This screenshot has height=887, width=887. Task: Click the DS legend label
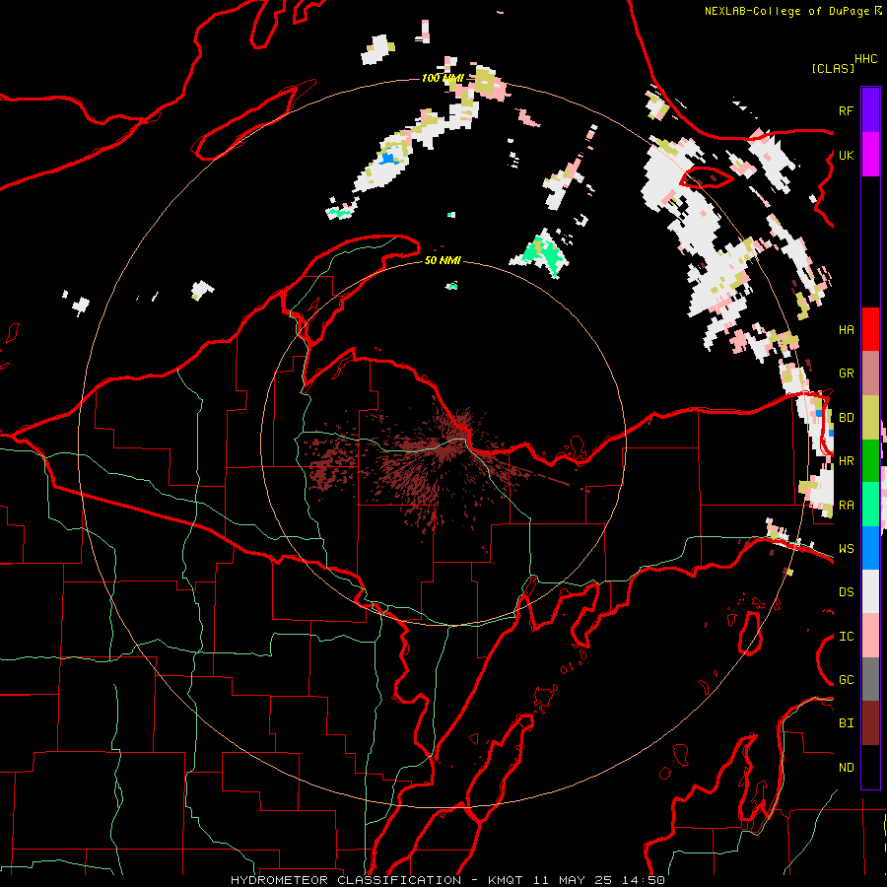point(846,591)
